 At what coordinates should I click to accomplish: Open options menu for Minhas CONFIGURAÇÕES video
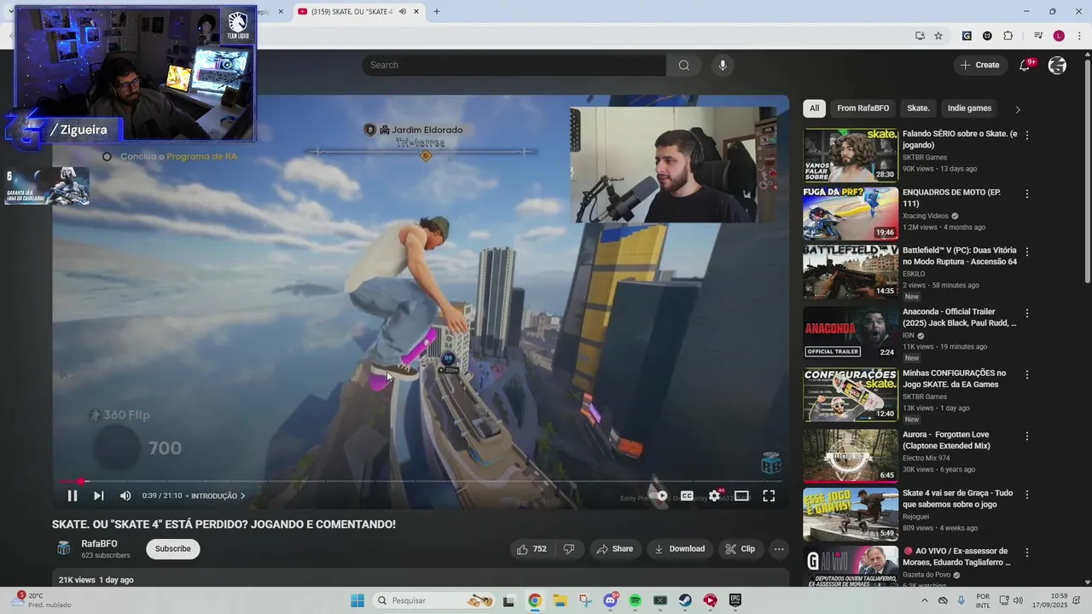[x=1027, y=375]
